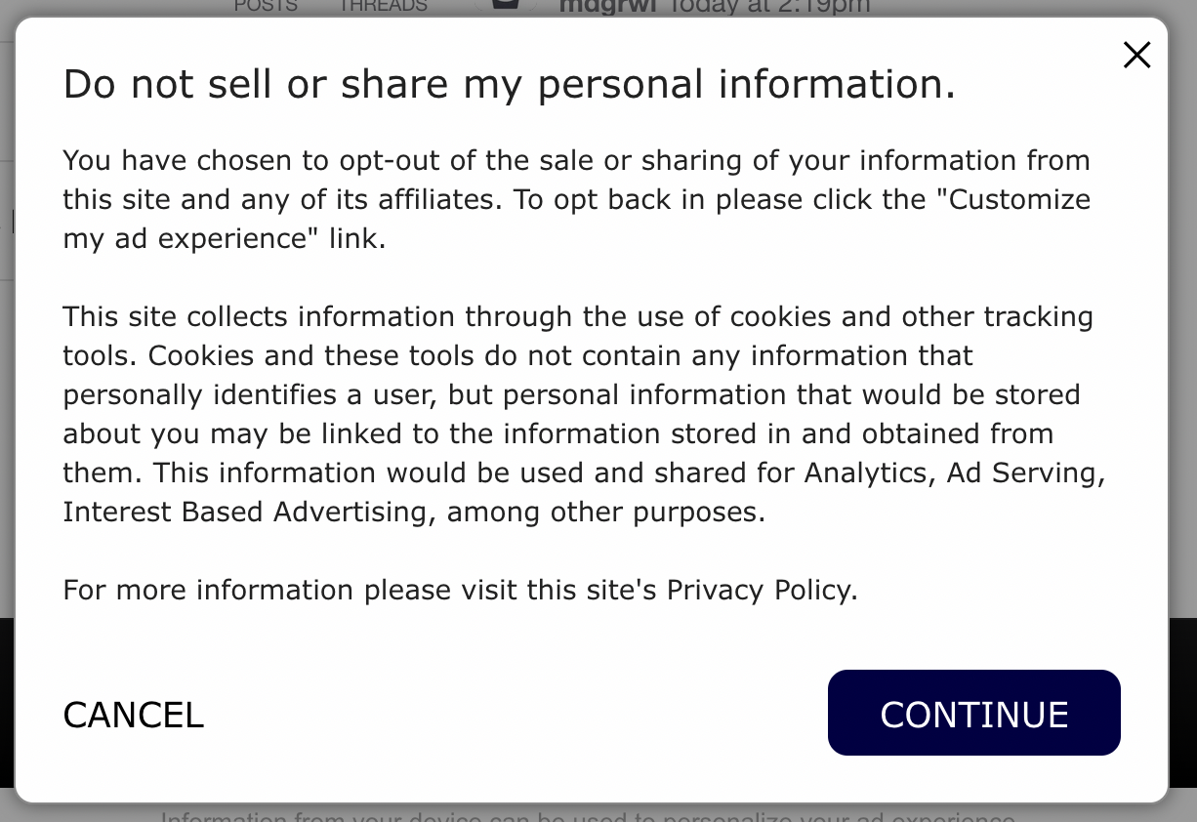Click the partially hidden mdgrwl username
The height and width of the screenshot is (822, 1197).
pyautogui.click(x=604, y=7)
